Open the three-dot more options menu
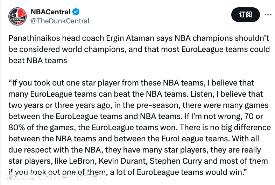275x185 pixels. tap(268, 15)
